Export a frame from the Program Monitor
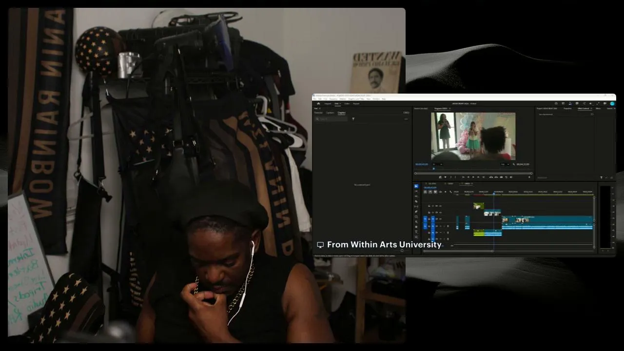Image resolution: width=624 pixels, height=351 pixels. (x=501, y=177)
